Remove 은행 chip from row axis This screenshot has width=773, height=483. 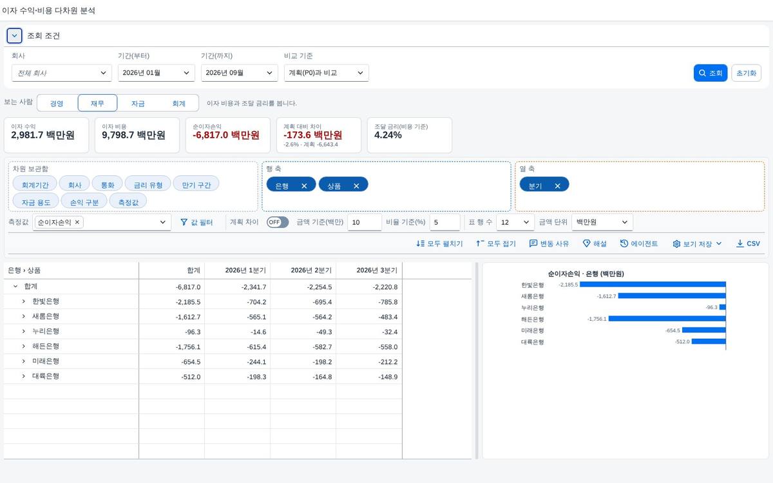(304, 185)
